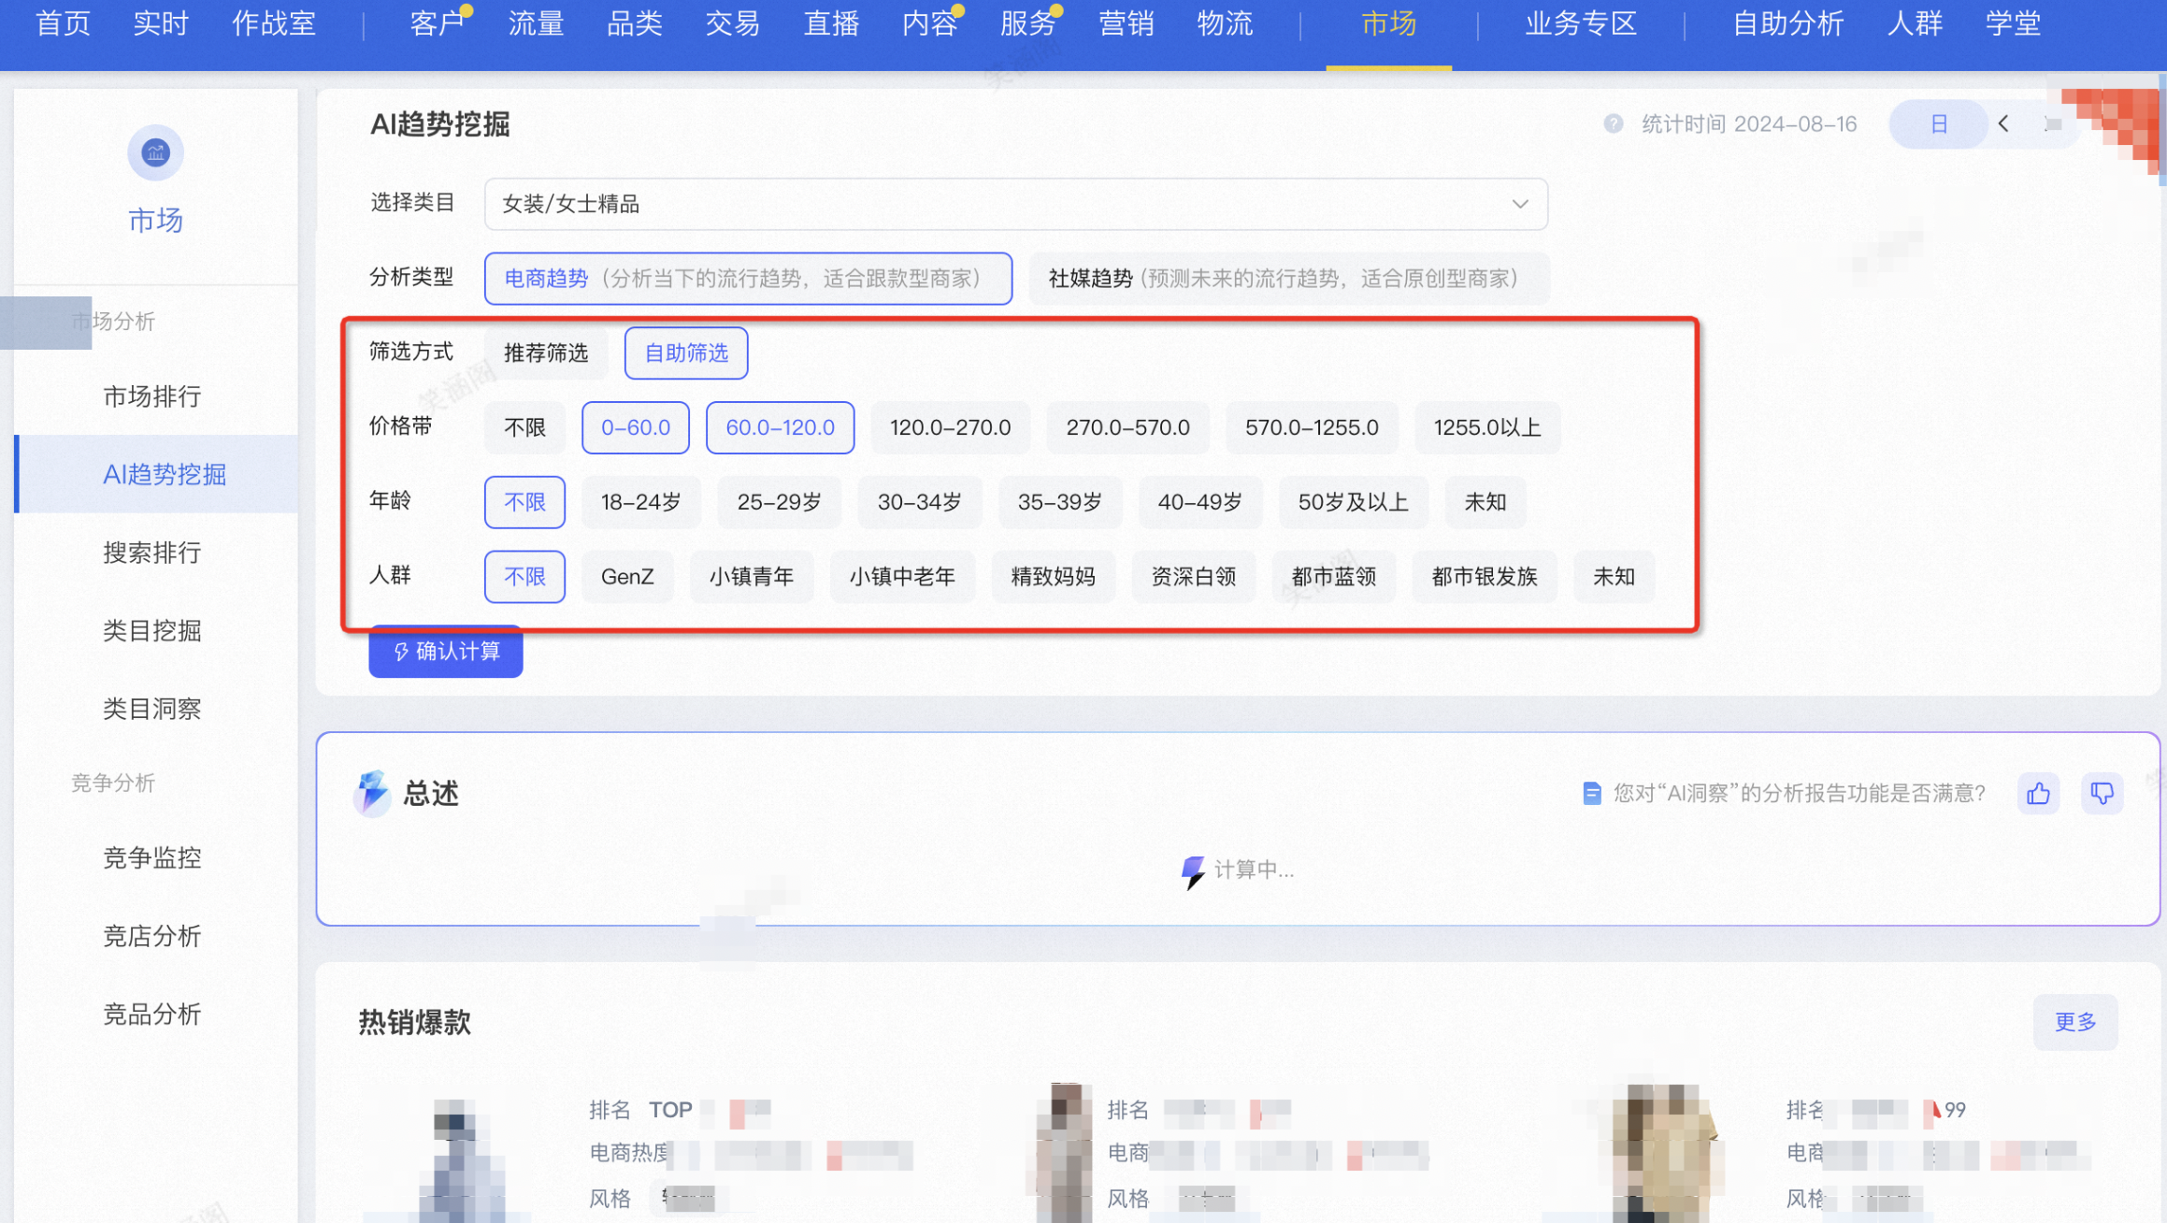The image size is (2167, 1223).
Task: Go to 类目洞察 in sidebar
Action: click(x=152, y=709)
